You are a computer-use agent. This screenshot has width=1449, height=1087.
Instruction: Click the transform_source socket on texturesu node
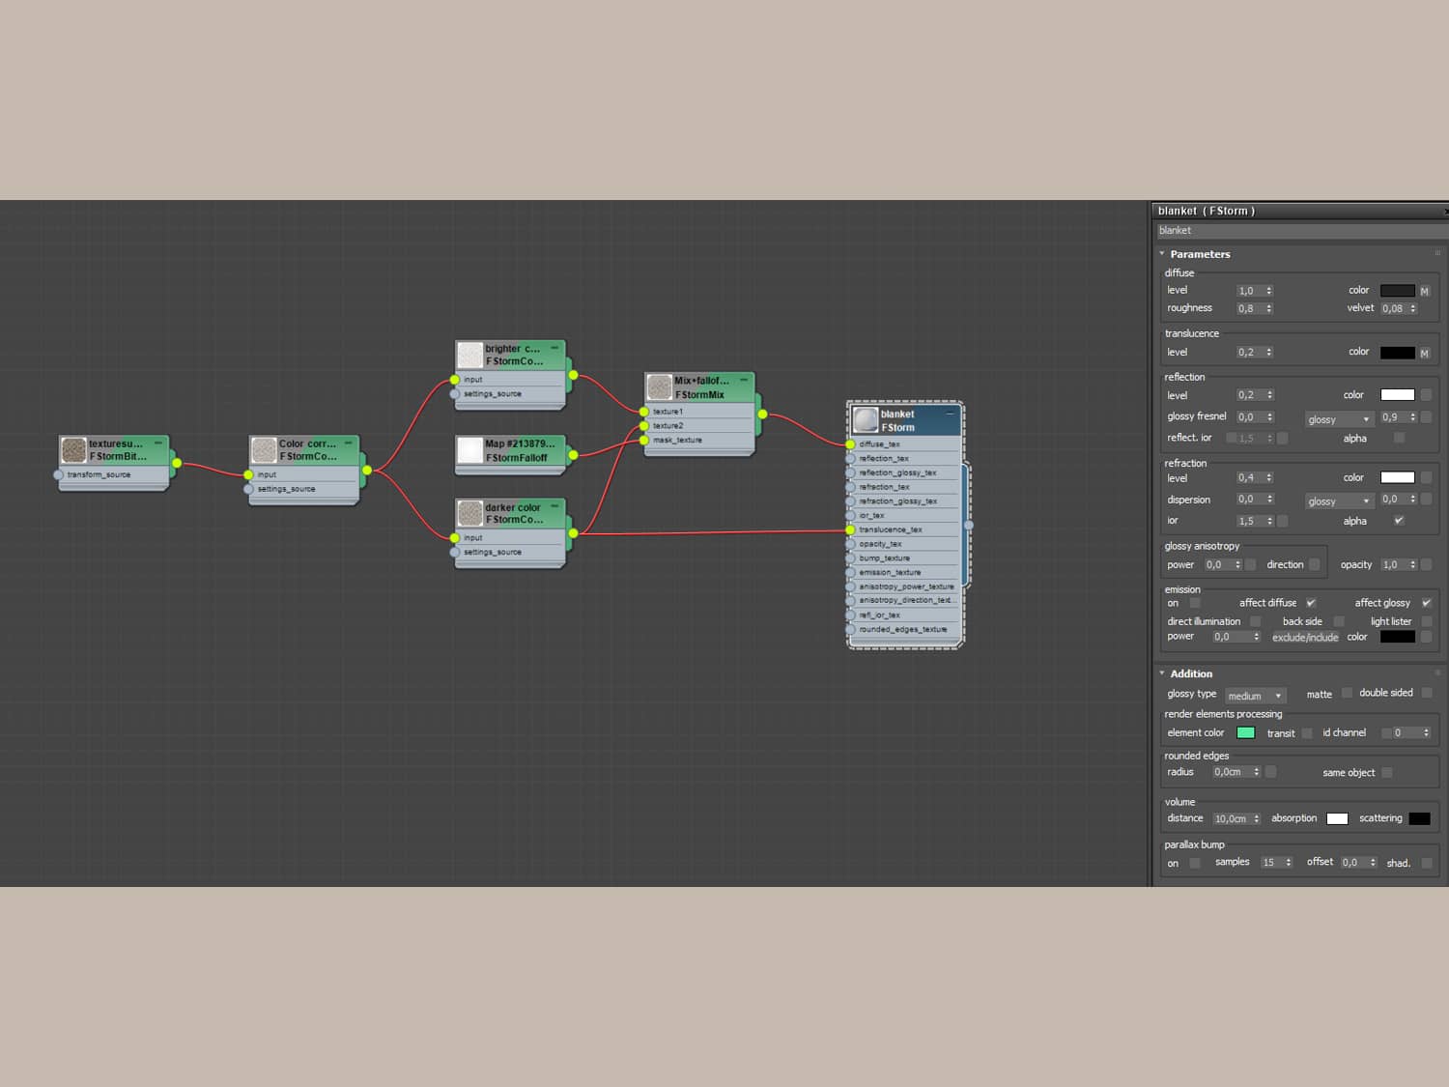[58, 474]
